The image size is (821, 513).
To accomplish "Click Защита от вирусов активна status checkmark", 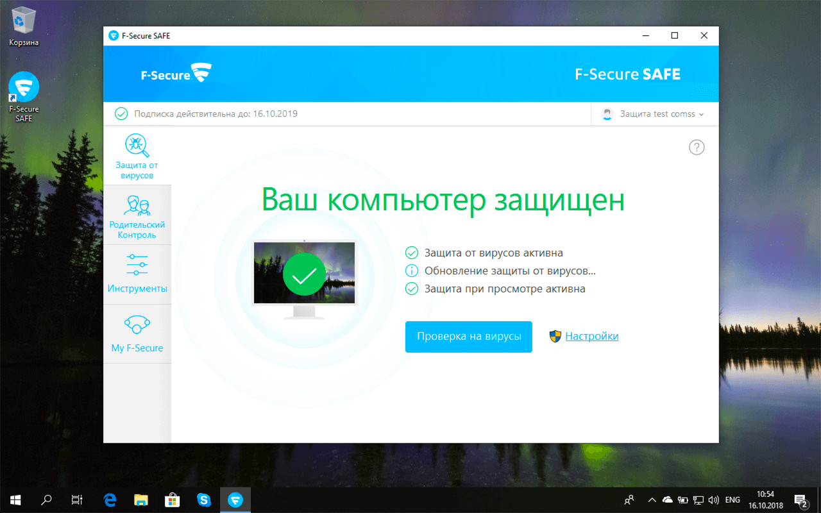I will pos(412,253).
